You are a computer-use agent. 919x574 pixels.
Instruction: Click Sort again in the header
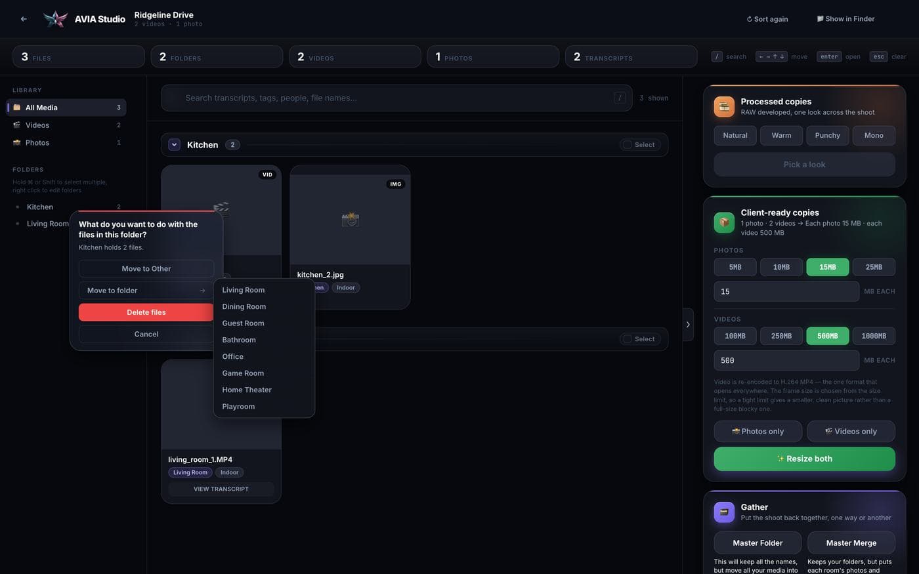click(x=767, y=19)
